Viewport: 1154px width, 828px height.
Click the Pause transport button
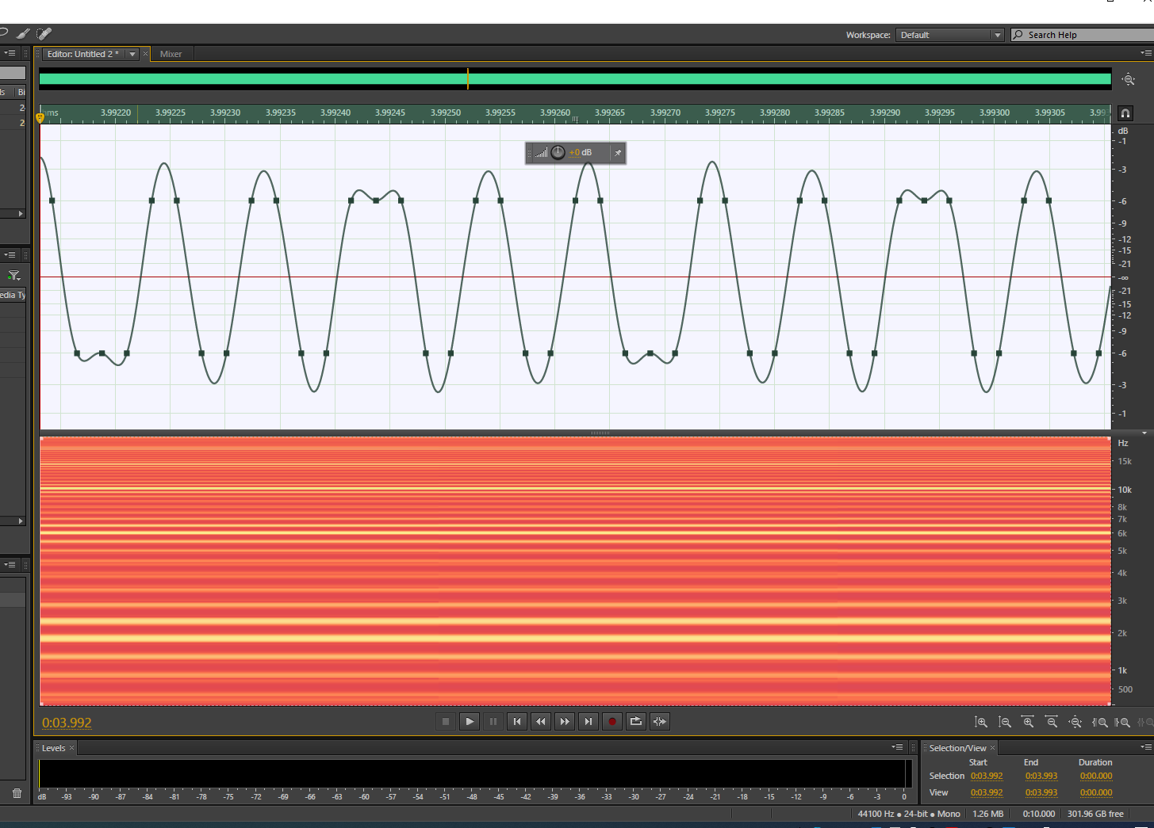(493, 721)
